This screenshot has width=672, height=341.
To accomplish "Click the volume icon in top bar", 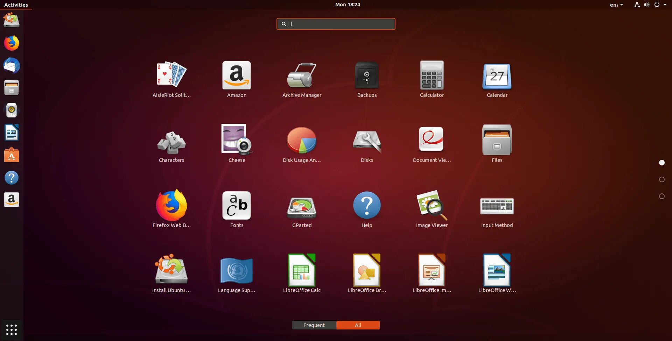I will pos(647,5).
